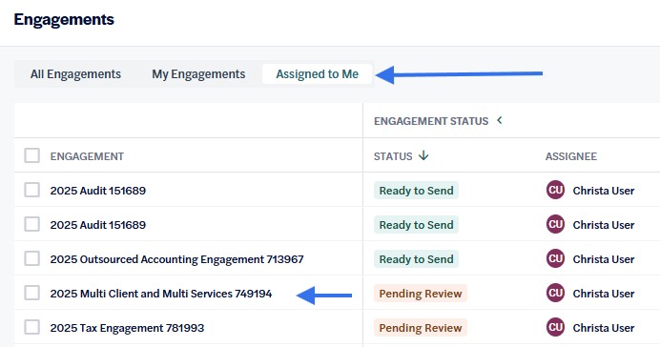
Task: Click the Ready to Send badge for Outsourced Accounting
Action: point(416,259)
